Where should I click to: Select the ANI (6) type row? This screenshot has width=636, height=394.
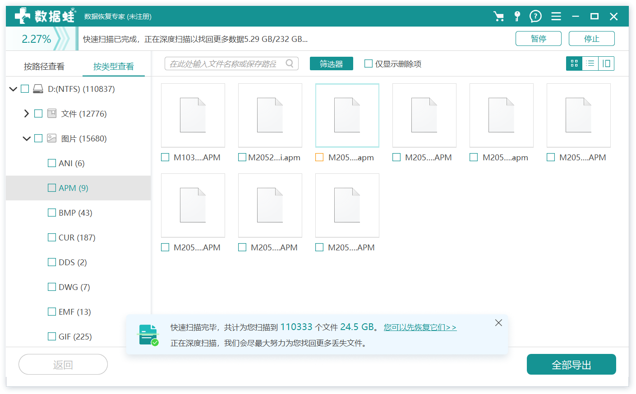(x=78, y=163)
